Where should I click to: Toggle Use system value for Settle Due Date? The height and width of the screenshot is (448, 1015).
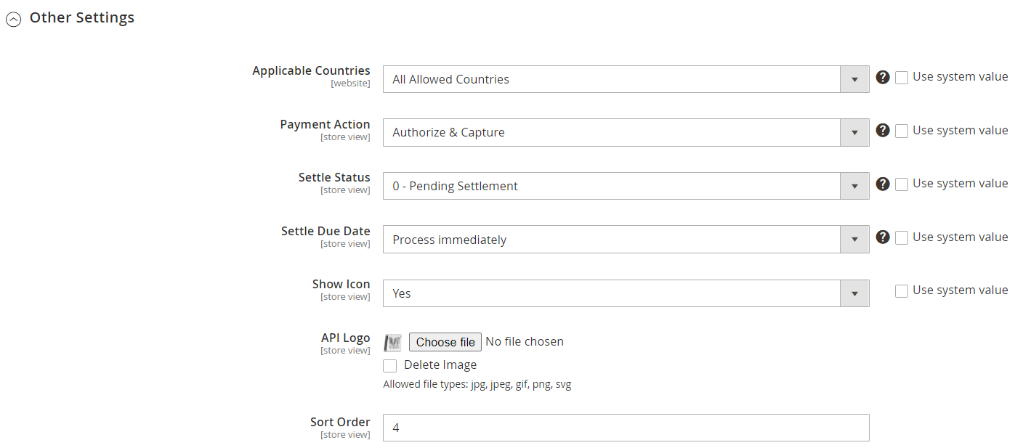pos(902,238)
